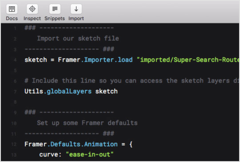240x162 pixels.
Task: Click the "# Include this line" comment
Action: (x=132, y=81)
